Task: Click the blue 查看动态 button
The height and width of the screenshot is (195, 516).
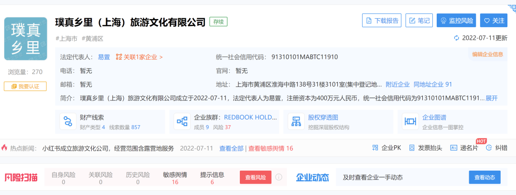Action: [485, 177]
